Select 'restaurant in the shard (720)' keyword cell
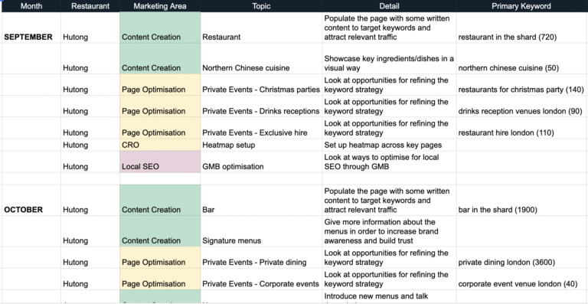 point(521,28)
